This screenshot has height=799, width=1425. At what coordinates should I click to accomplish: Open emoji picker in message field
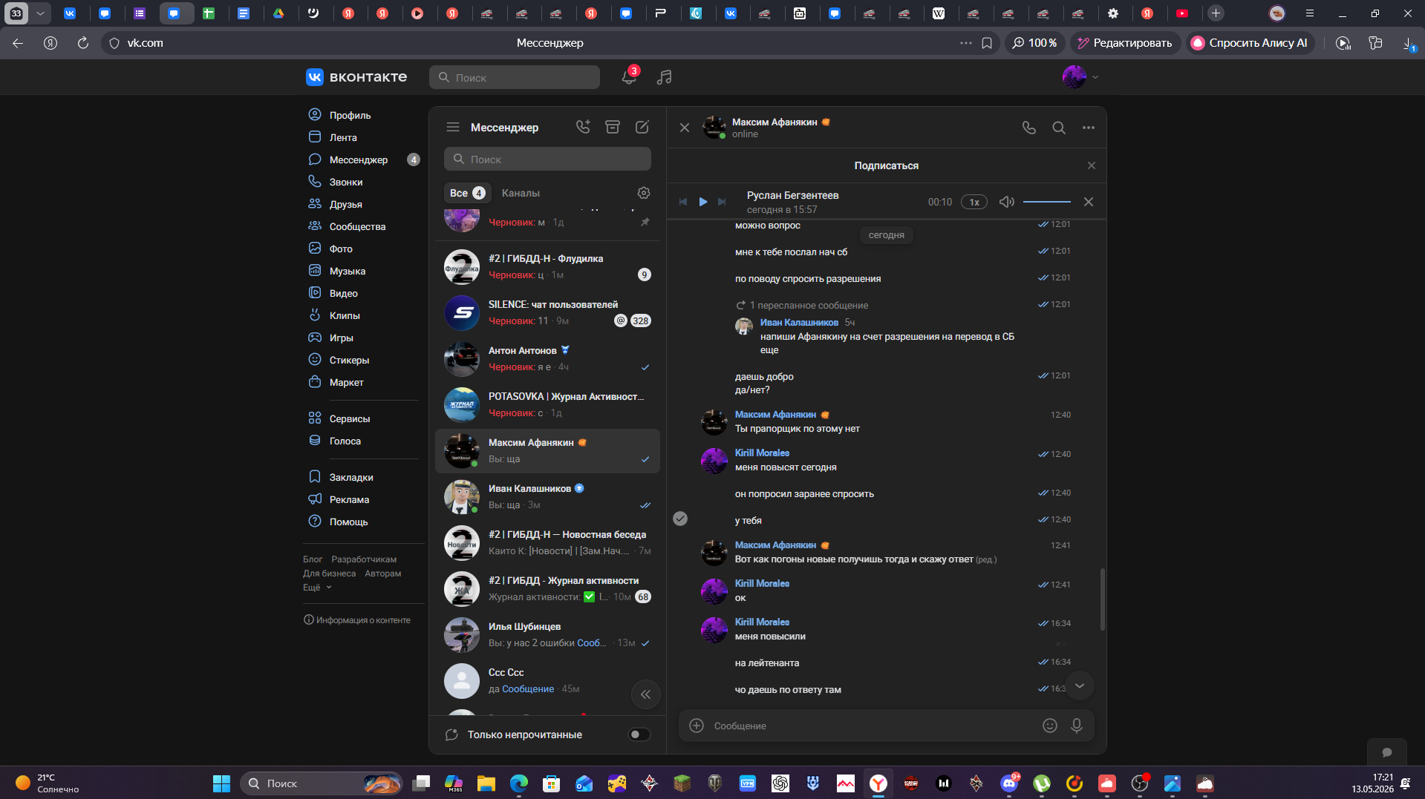tap(1050, 726)
